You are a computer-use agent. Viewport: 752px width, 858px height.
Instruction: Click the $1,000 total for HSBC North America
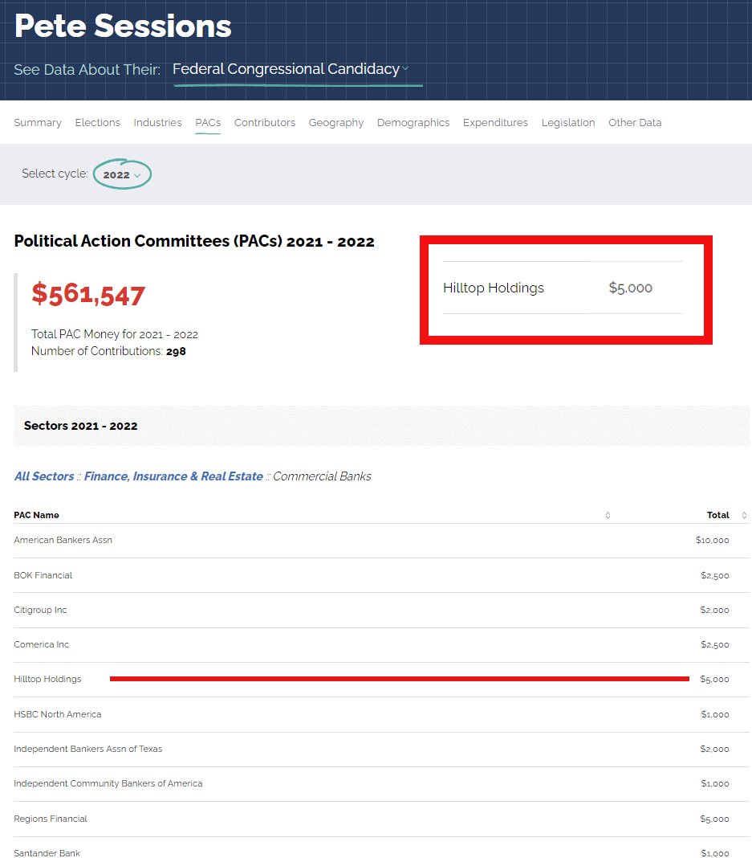click(x=715, y=715)
